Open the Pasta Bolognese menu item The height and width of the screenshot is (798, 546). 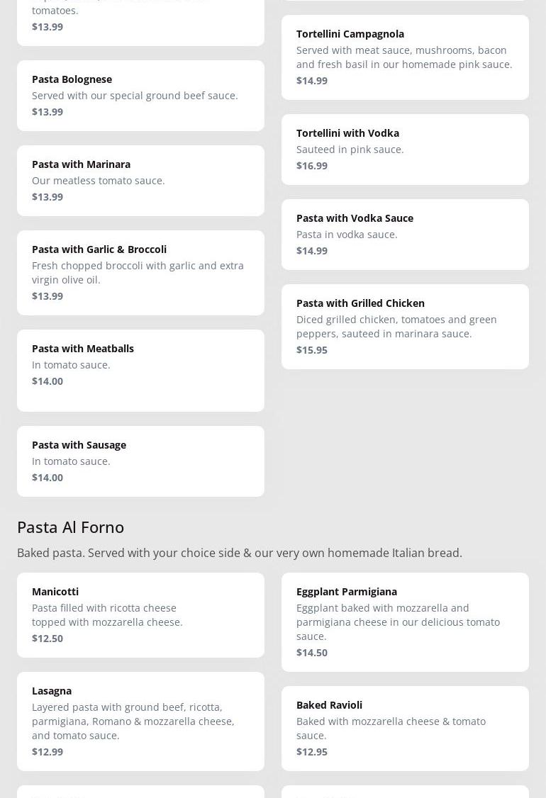pos(72,79)
